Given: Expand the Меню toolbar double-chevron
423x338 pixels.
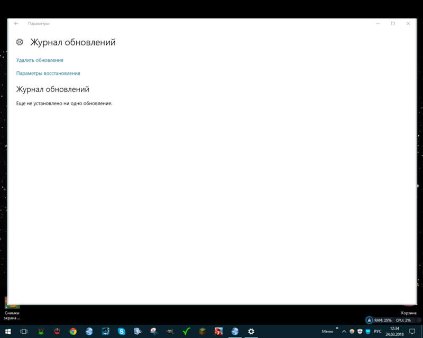Looking at the screenshot, I should (x=337, y=328).
